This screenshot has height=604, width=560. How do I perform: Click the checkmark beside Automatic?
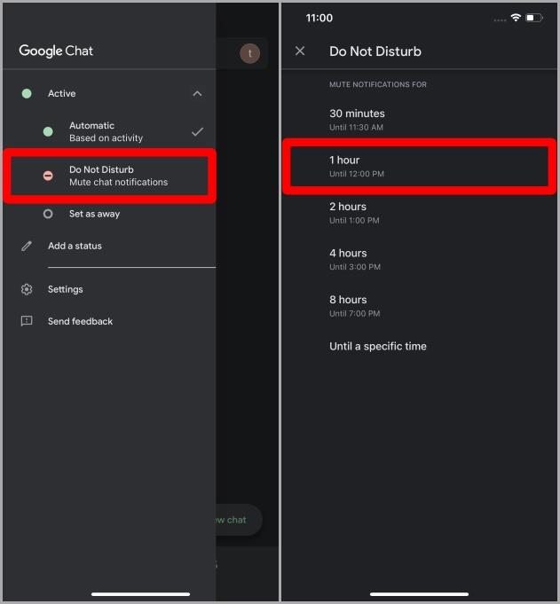[197, 132]
